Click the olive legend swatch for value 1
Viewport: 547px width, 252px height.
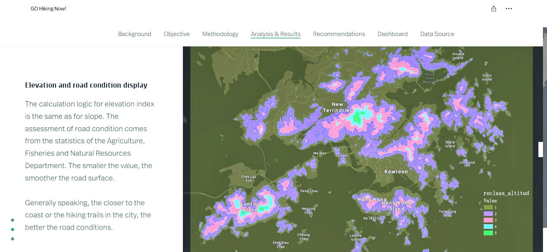click(488, 207)
